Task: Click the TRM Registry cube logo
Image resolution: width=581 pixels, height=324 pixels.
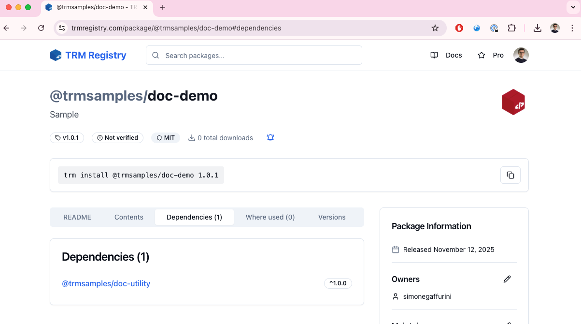Action: coord(56,55)
